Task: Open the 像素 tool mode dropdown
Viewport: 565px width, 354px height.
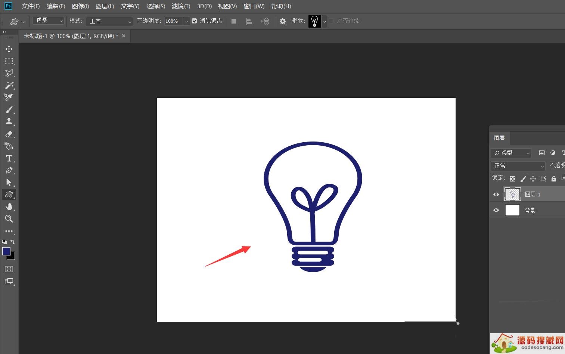Action: click(49, 21)
